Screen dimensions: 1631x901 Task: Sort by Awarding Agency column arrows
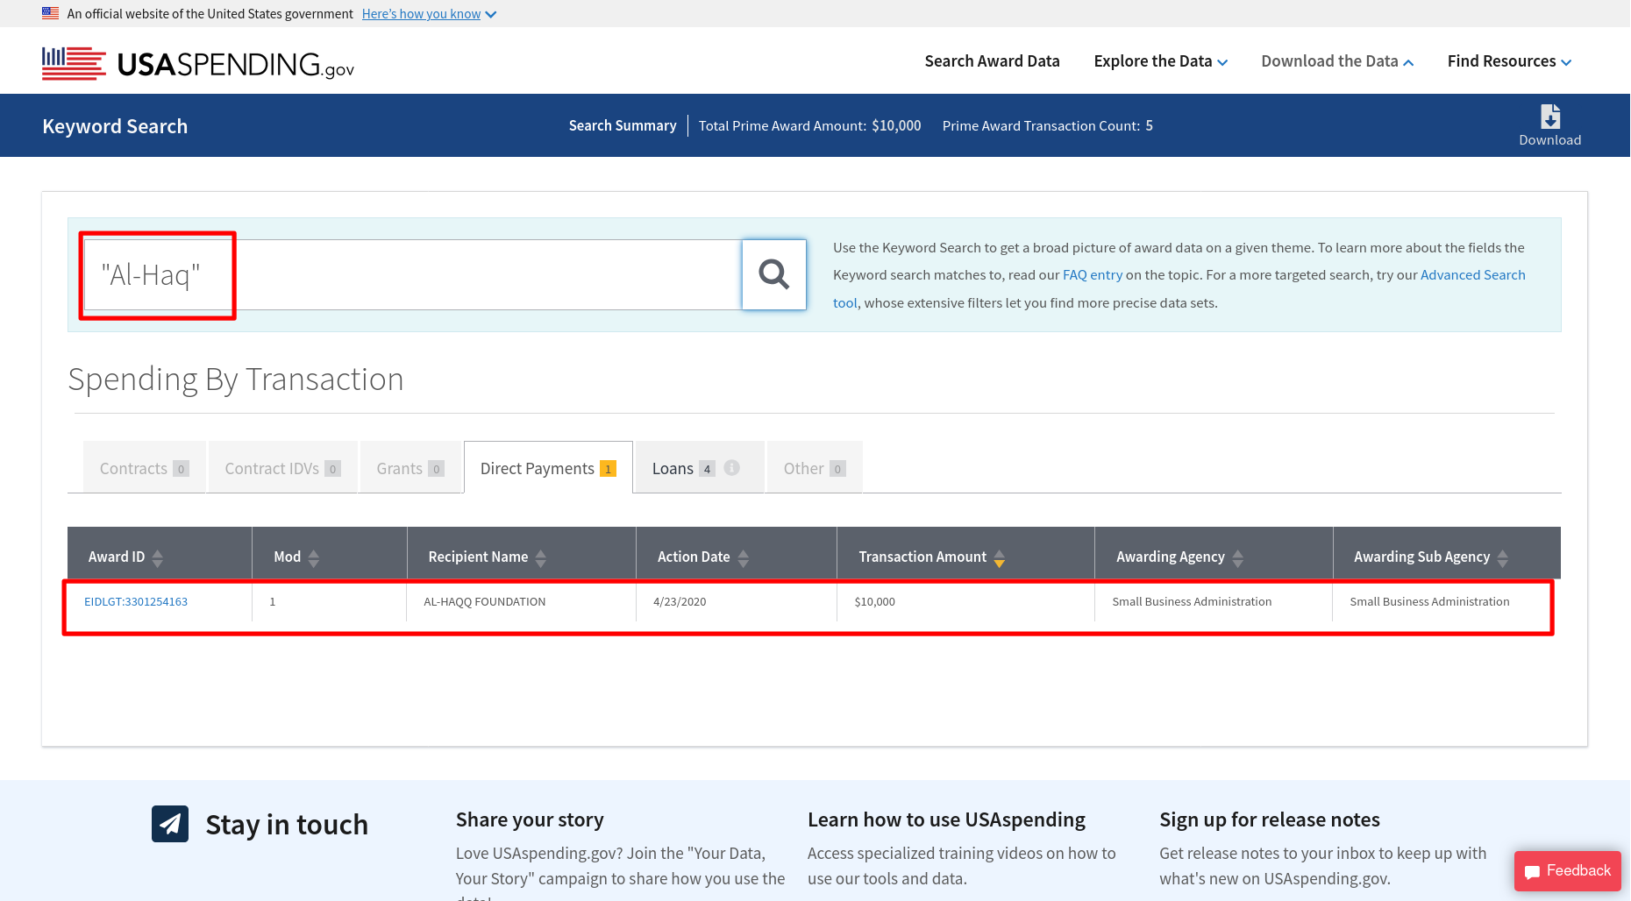point(1238,557)
